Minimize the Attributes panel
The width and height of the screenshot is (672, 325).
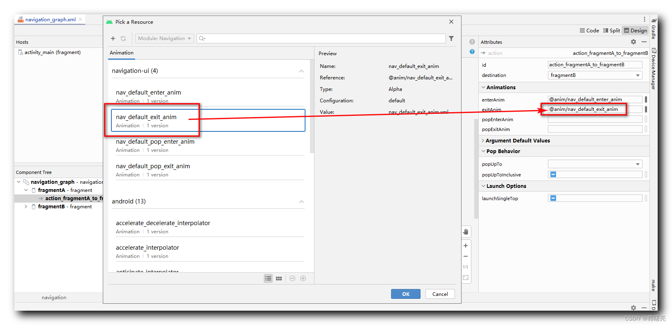(x=644, y=42)
